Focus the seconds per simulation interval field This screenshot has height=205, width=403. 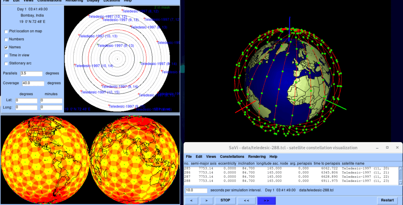[x=196, y=190]
